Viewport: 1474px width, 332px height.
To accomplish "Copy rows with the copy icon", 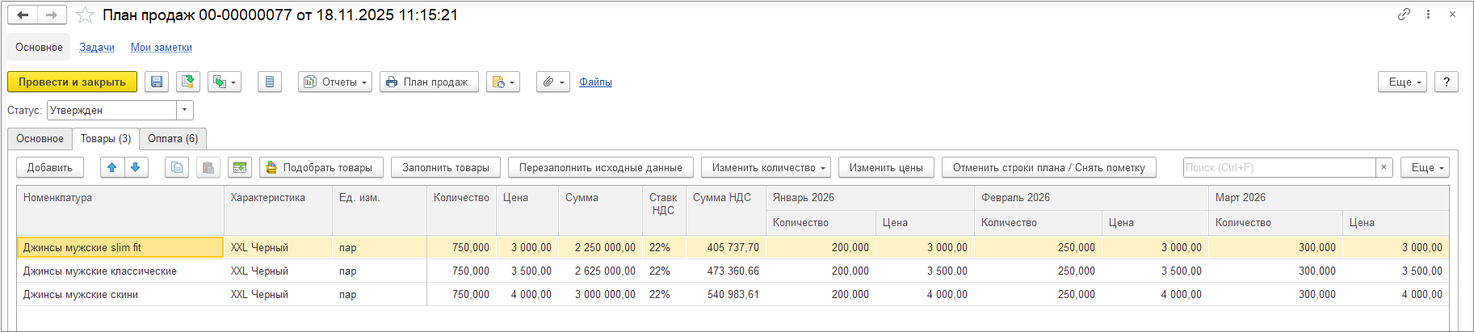I will click(177, 167).
